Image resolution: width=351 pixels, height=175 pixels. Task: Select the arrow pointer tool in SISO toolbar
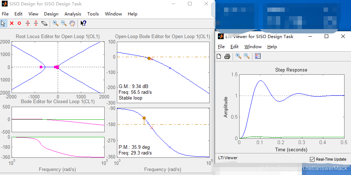(3, 23)
